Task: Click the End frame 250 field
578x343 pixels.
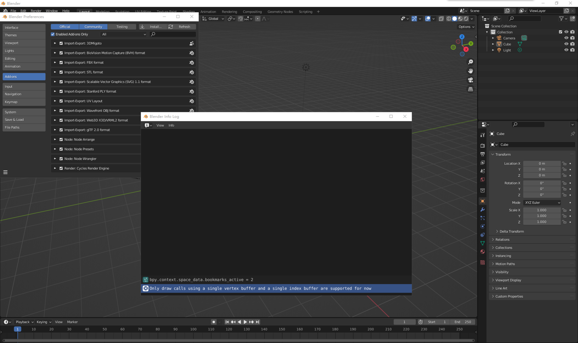Action: click(463, 322)
